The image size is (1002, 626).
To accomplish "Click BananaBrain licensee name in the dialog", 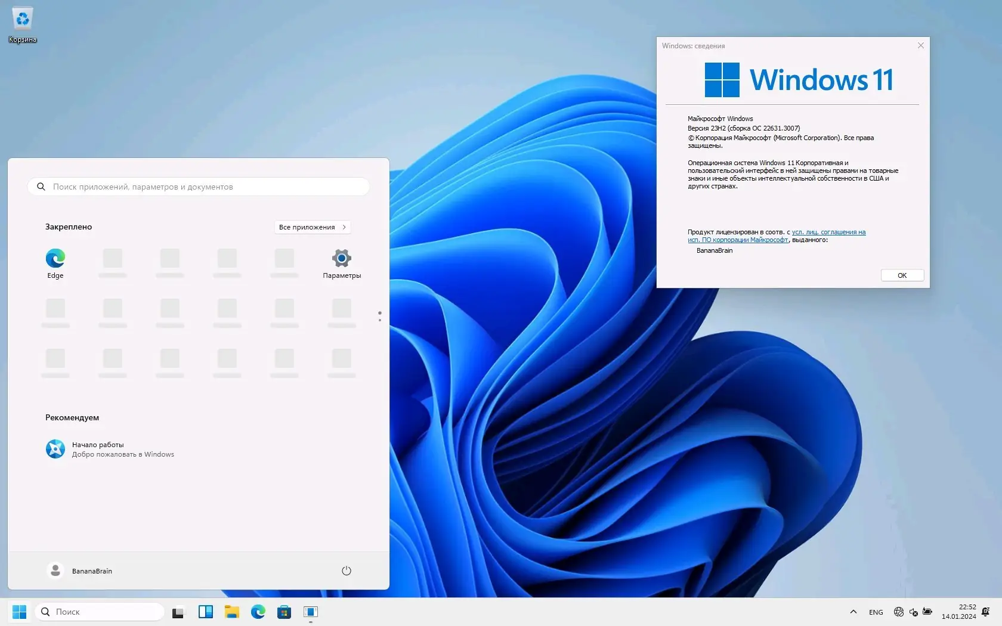I will pos(715,250).
